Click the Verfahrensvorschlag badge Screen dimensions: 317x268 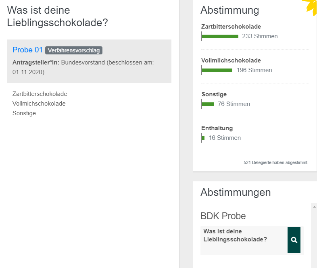click(74, 50)
